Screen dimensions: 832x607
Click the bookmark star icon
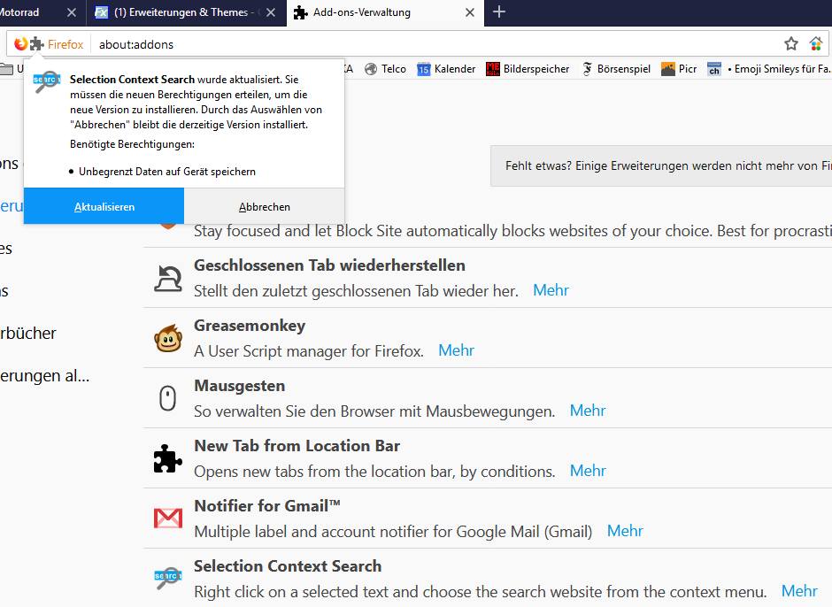point(791,43)
